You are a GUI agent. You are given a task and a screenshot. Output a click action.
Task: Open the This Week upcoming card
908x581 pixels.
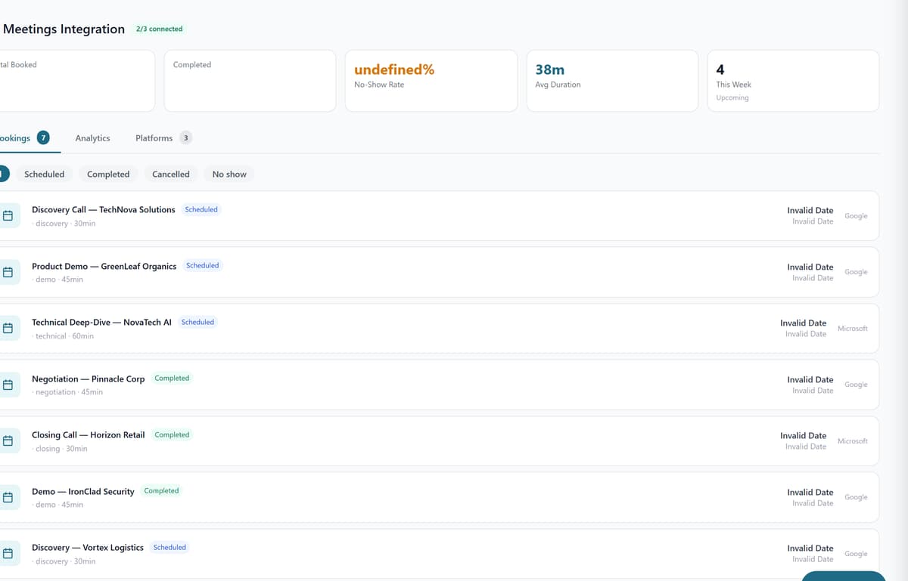[x=793, y=81]
